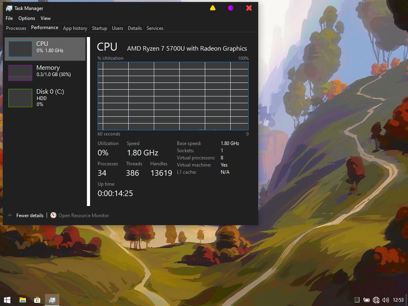
Task: Switch to the App history tab
Action: tap(75, 28)
